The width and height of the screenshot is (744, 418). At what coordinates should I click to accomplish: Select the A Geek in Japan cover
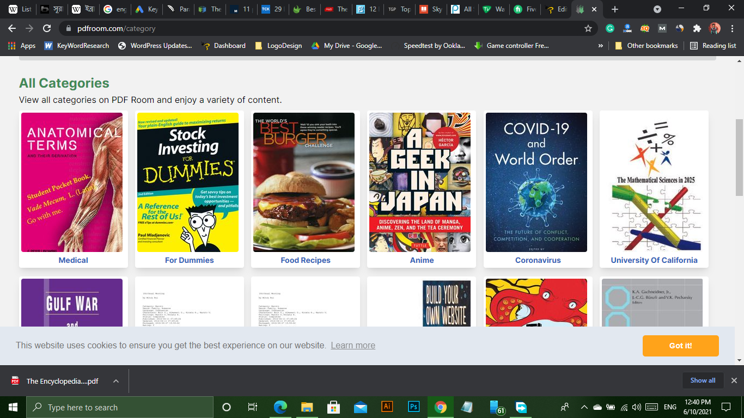420,182
